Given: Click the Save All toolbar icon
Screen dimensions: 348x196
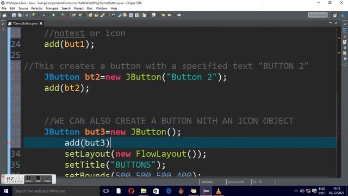Looking at the screenshot, I should coord(20,15).
